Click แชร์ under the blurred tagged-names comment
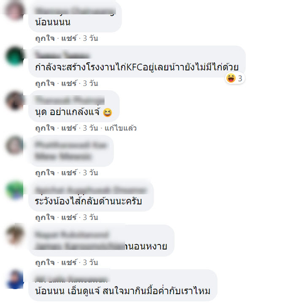 [x=69, y=172]
